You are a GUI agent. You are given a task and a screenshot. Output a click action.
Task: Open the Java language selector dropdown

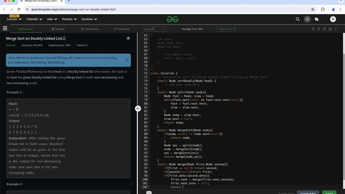[x=154, y=29]
